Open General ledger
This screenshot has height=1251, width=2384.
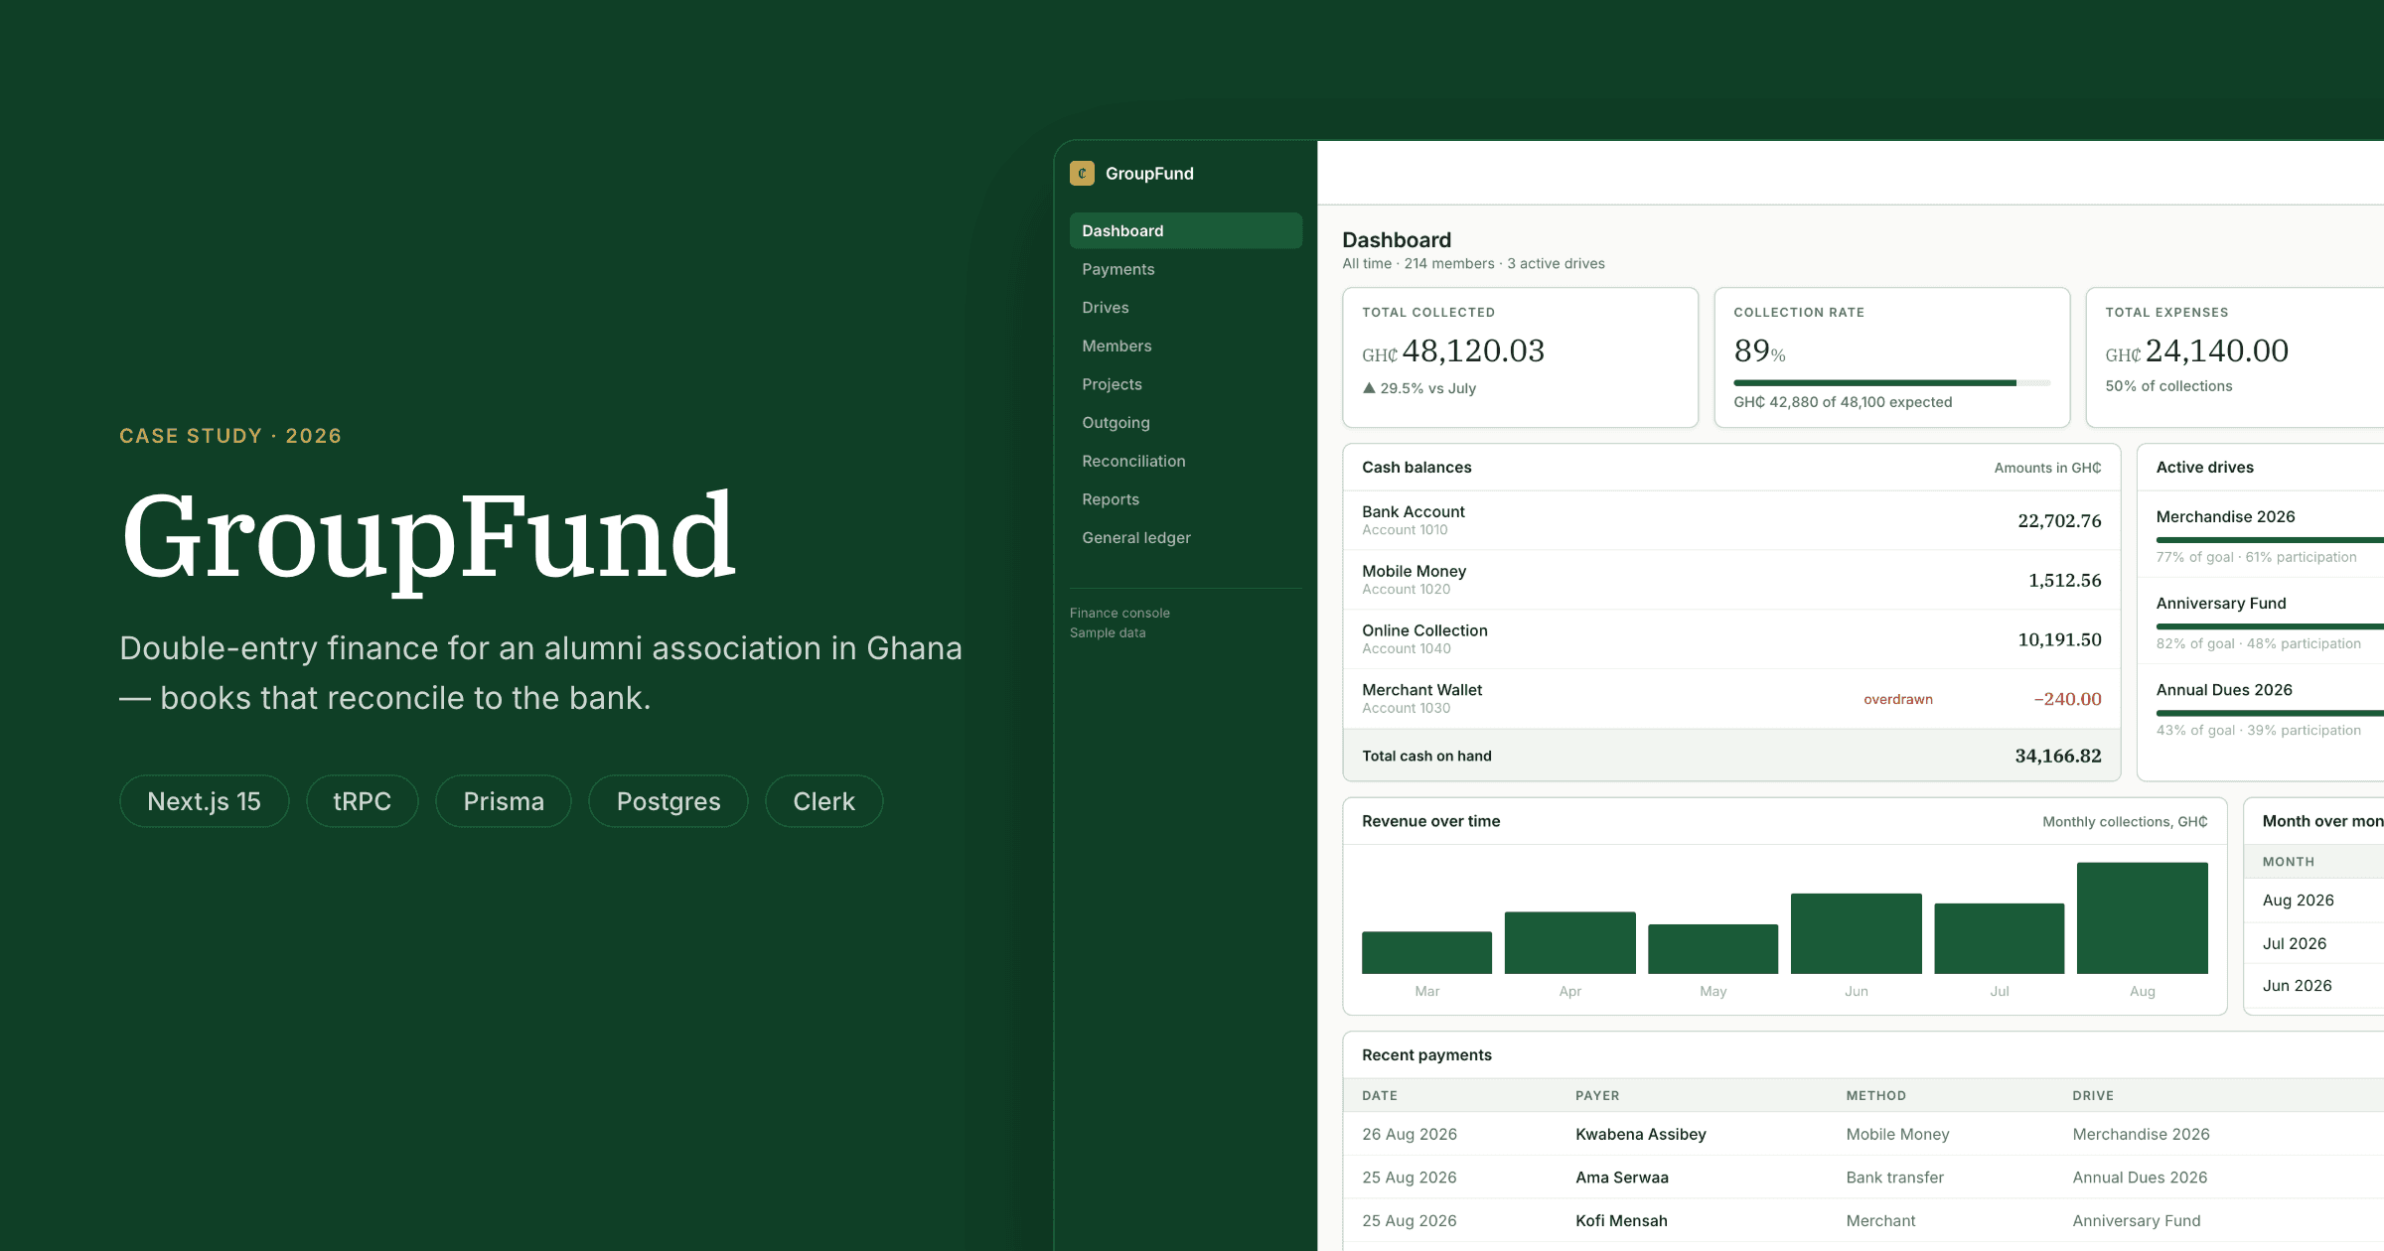1185,537
